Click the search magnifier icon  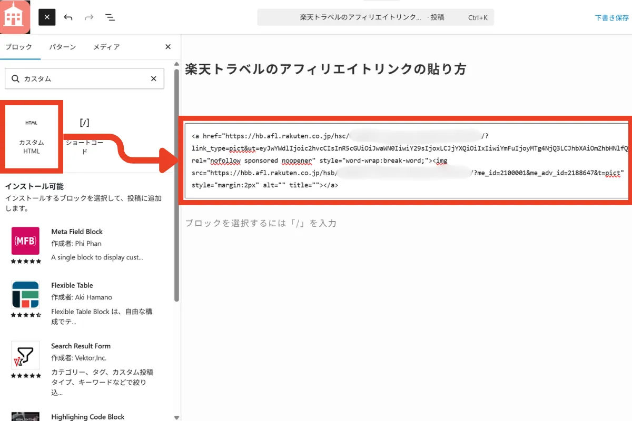click(x=15, y=78)
